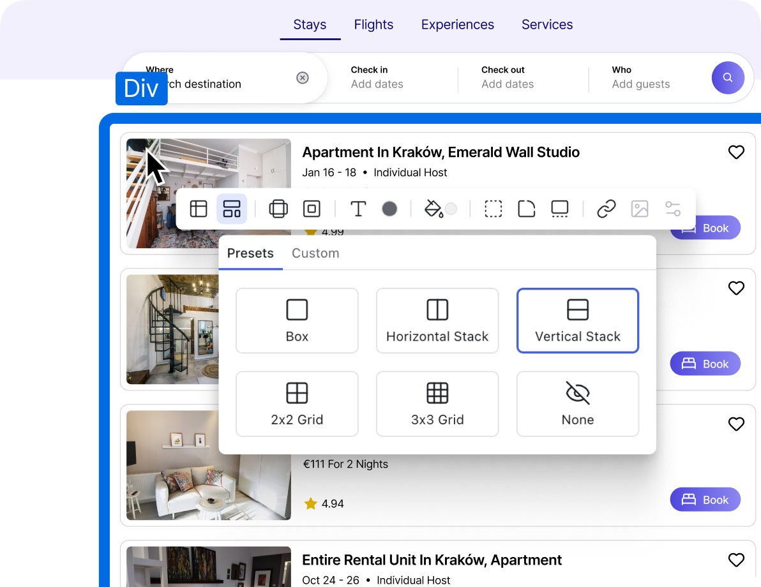Pick the dark gray text color swatch
The height and width of the screenshot is (587, 761).
click(389, 209)
